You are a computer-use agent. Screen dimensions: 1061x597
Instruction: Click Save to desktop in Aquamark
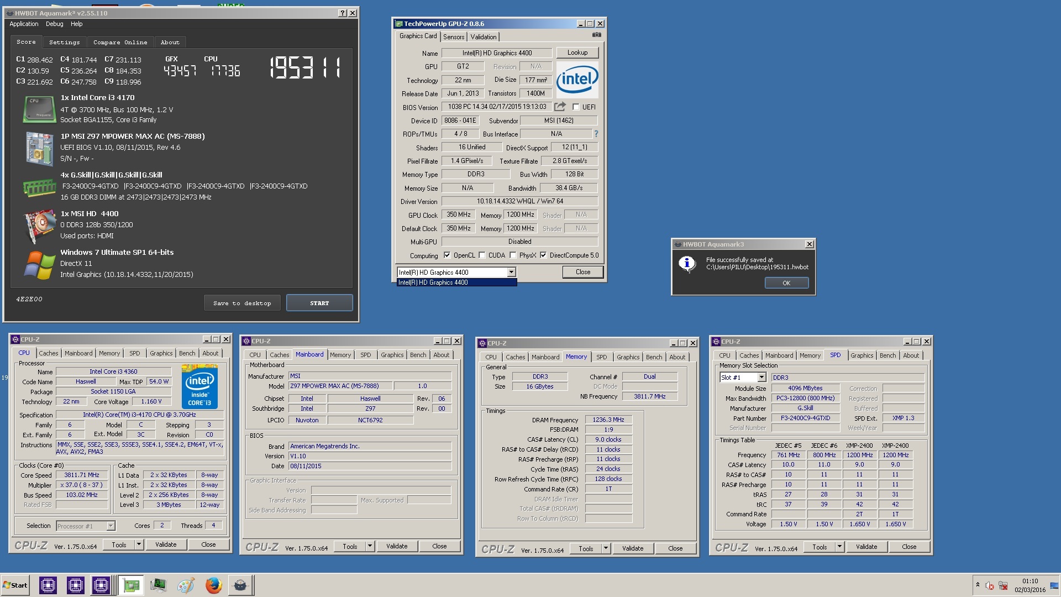click(242, 303)
